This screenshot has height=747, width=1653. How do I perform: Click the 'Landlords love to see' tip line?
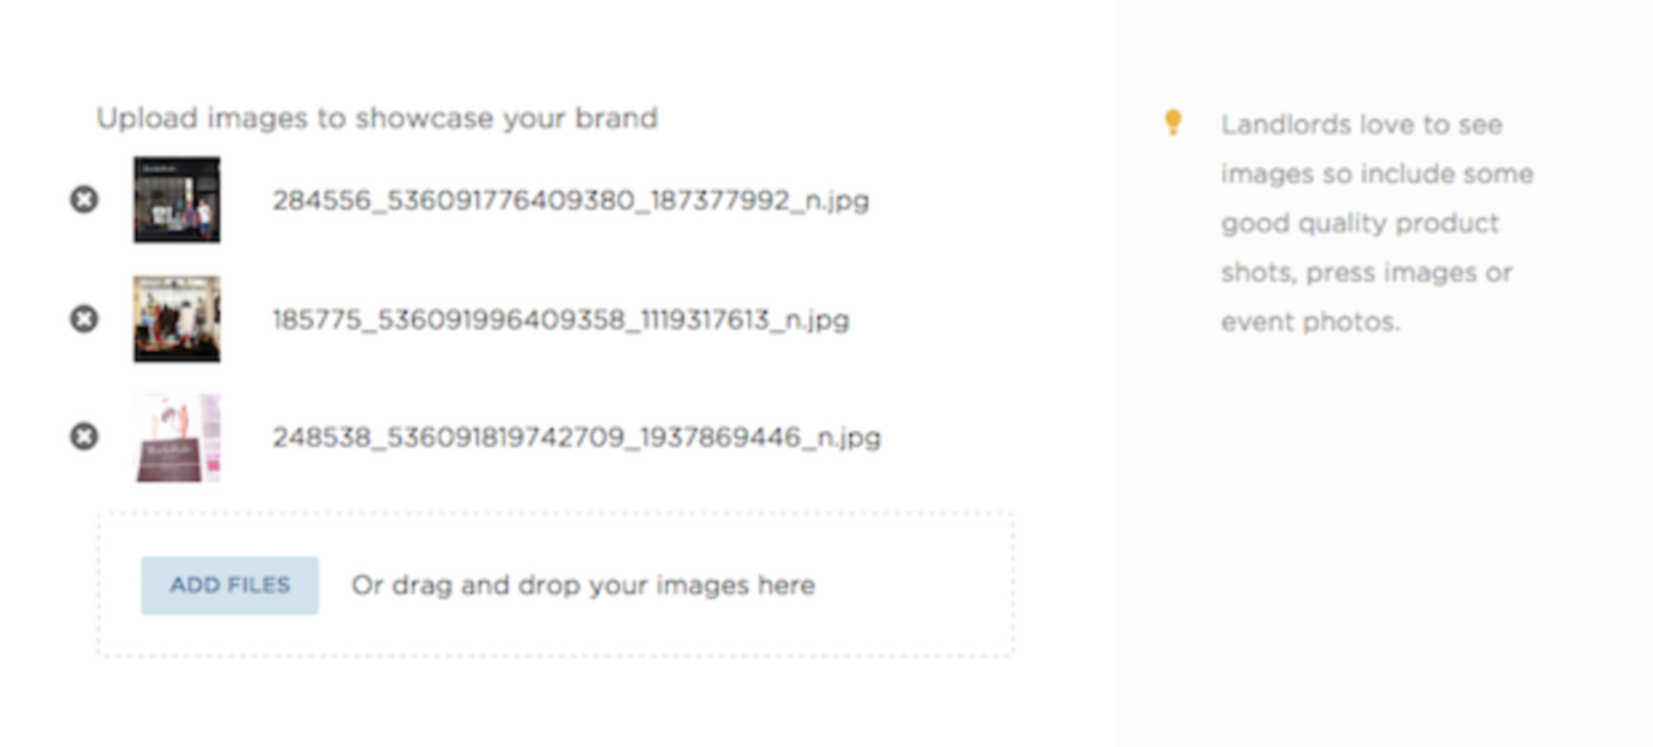tap(1362, 125)
